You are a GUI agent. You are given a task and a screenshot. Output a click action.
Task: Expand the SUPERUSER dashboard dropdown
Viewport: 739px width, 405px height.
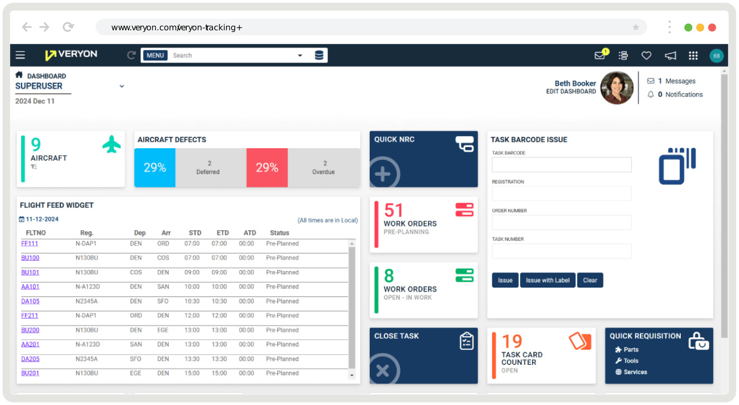pyautogui.click(x=122, y=86)
